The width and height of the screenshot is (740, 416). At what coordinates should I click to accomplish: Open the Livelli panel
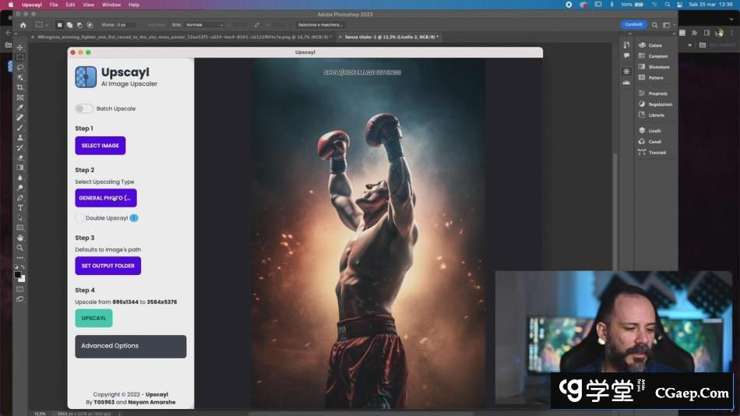point(656,131)
